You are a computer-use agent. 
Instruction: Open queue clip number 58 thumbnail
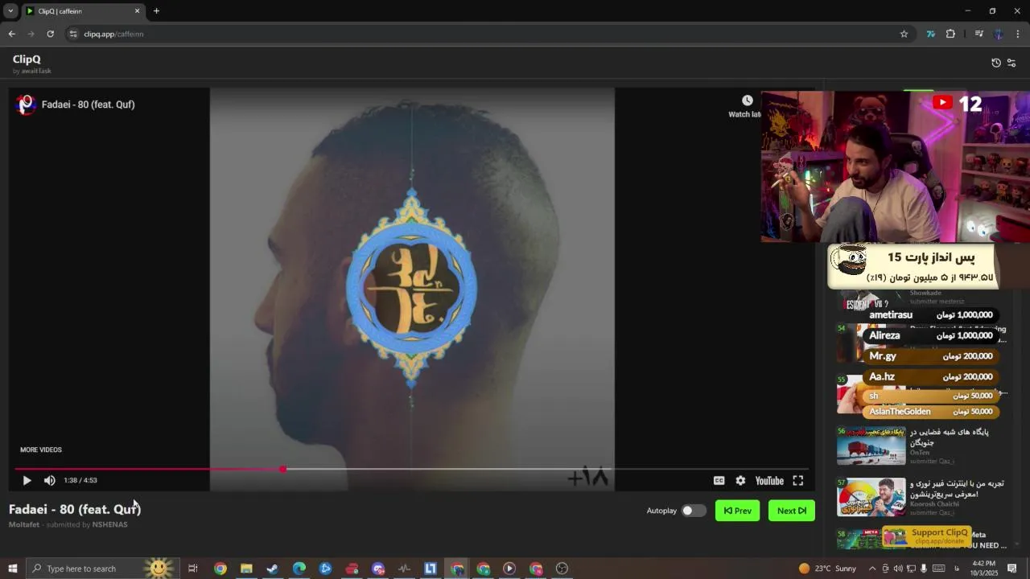pos(859,539)
